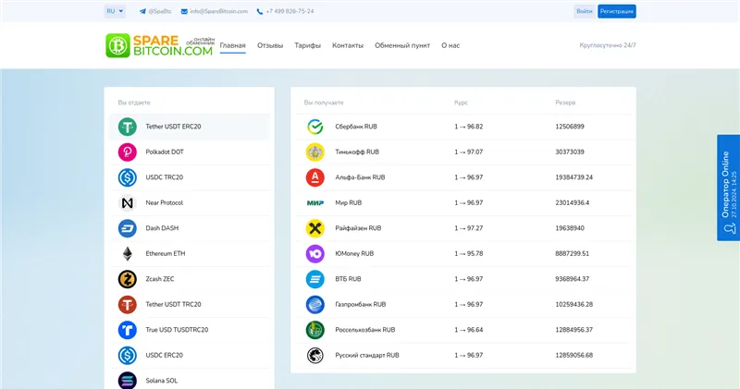Click the reserve value 12506899
Screen dimensions: 740x389
click(x=570, y=127)
